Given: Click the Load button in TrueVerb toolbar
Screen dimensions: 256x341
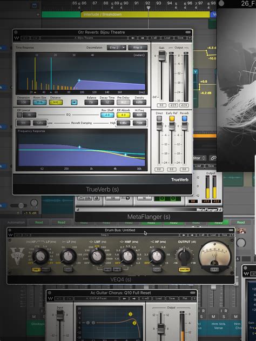Looking at the screenshot, I should pyautogui.click(x=167, y=38).
